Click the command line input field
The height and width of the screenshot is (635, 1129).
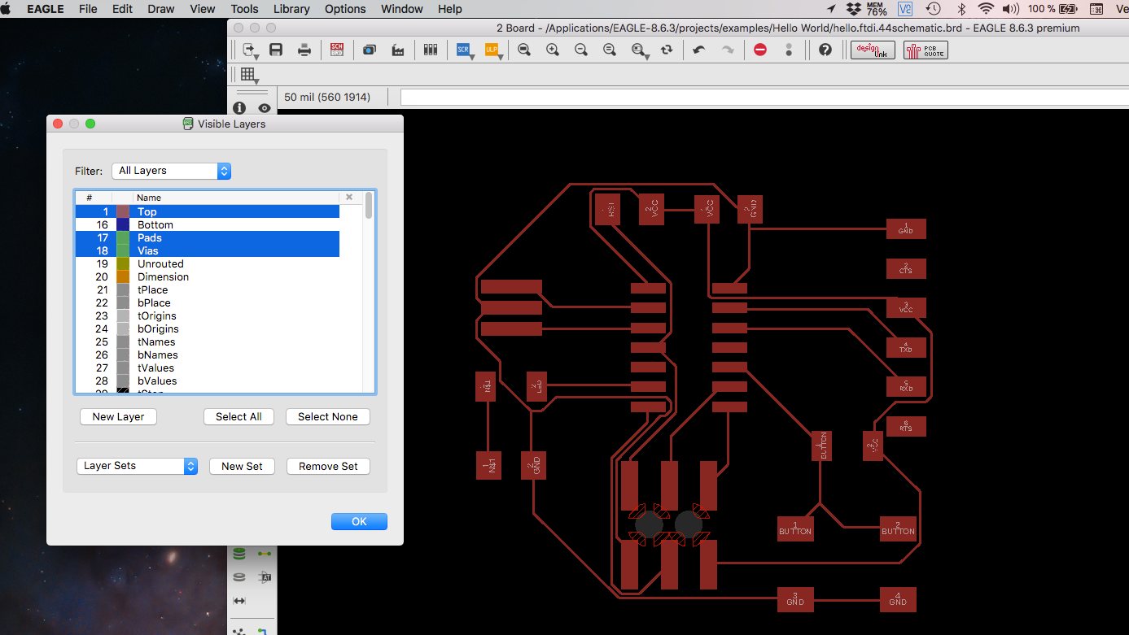[x=764, y=97]
